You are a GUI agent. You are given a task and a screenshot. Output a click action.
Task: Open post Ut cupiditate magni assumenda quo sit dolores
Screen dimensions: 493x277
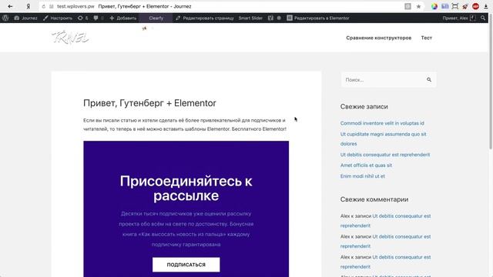pos(383,138)
